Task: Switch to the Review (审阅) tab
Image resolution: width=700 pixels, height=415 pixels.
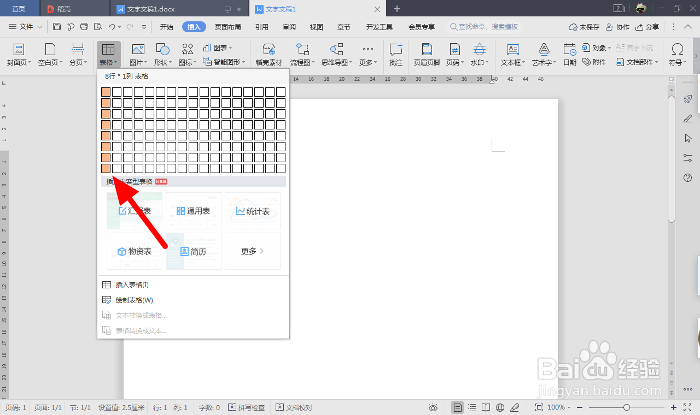Action: click(x=289, y=27)
